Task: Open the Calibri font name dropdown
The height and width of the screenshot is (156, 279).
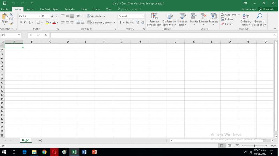Action: pyautogui.click(x=39, y=16)
